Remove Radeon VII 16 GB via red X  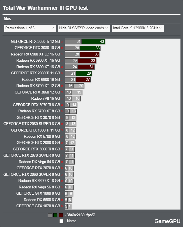[x=62, y=99]
